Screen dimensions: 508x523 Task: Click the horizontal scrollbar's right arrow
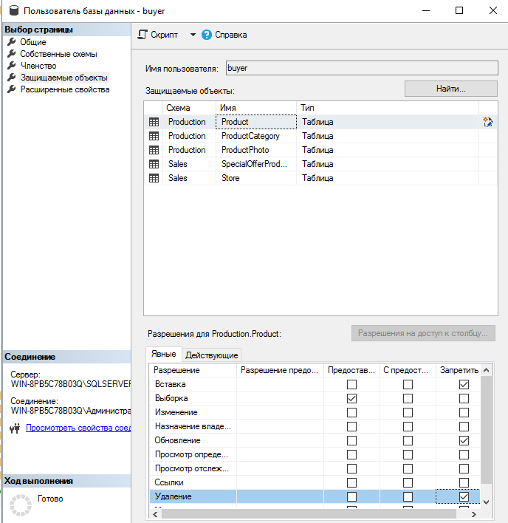[x=474, y=514]
